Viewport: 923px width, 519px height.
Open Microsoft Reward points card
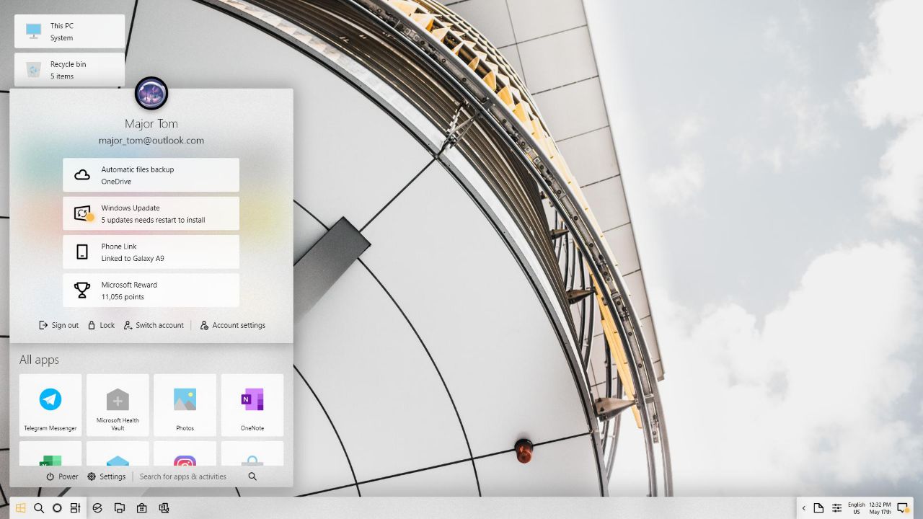tap(151, 290)
